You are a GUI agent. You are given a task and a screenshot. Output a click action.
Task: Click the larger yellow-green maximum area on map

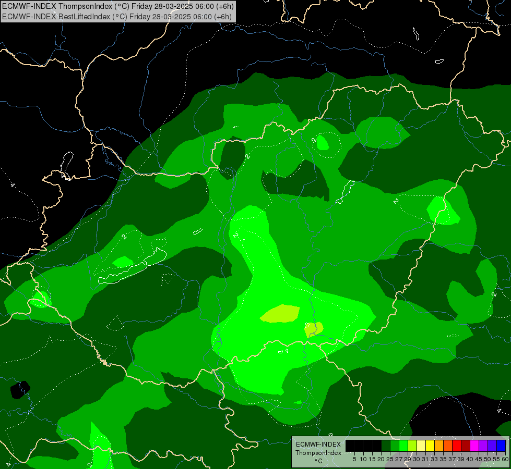coord(280,314)
